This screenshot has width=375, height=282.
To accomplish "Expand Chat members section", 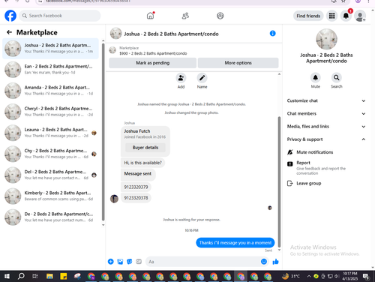I will [326, 113].
